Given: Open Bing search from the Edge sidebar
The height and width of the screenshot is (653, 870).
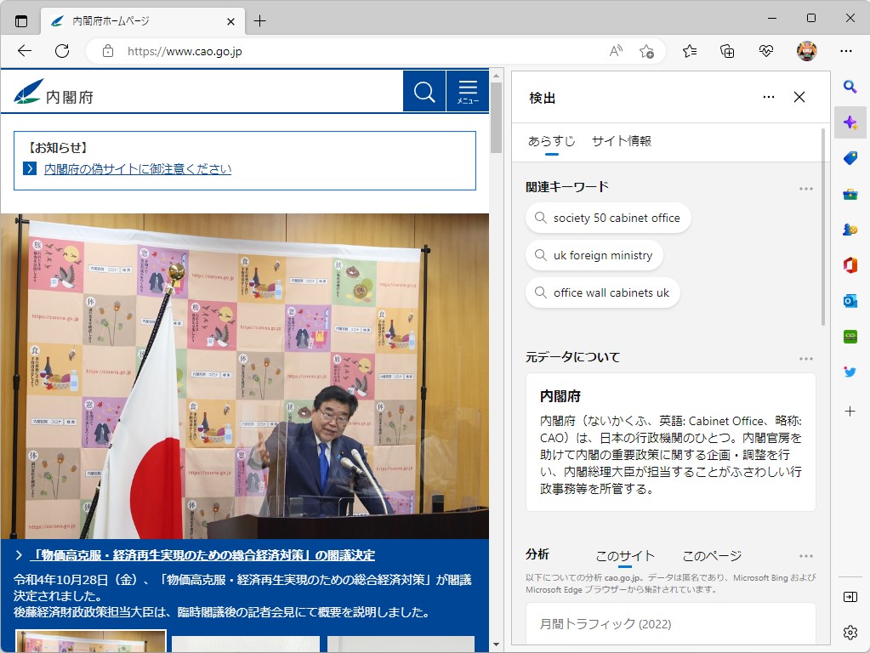Looking at the screenshot, I should (x=850, y=87).
